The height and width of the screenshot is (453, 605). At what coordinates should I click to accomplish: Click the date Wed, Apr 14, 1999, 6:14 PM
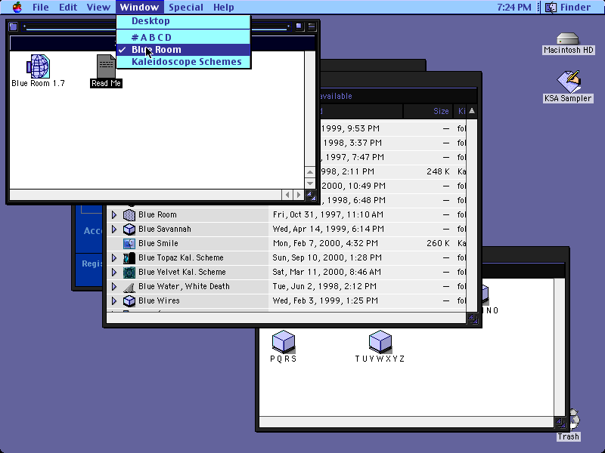pos(328,230)
